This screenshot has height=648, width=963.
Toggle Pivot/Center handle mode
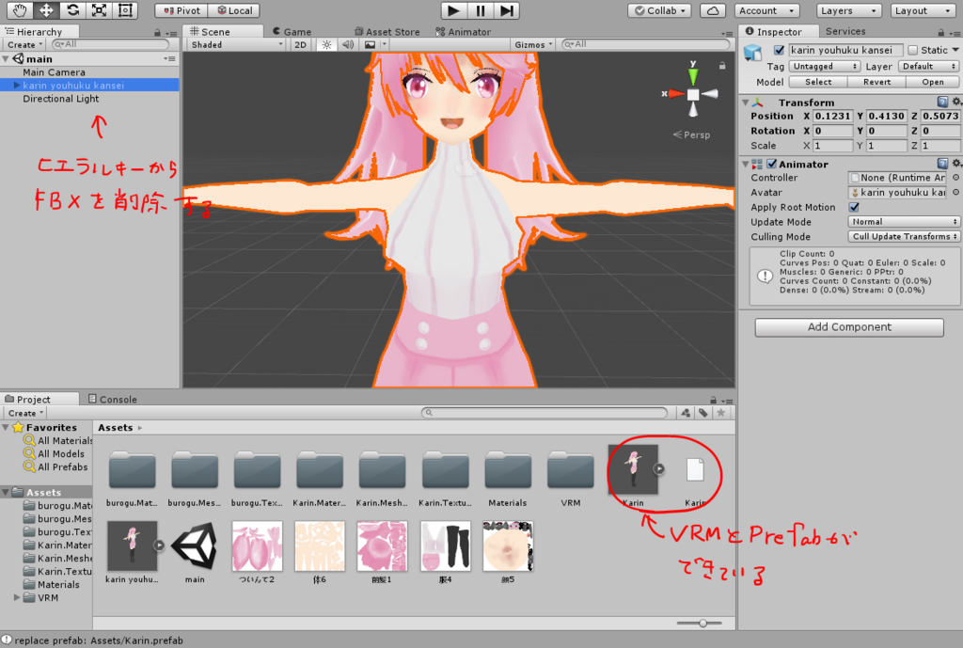pos(182,10)
